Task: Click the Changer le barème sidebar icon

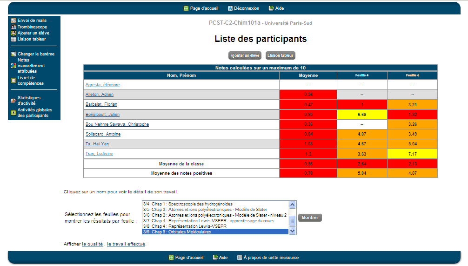Action: point(13,54)
